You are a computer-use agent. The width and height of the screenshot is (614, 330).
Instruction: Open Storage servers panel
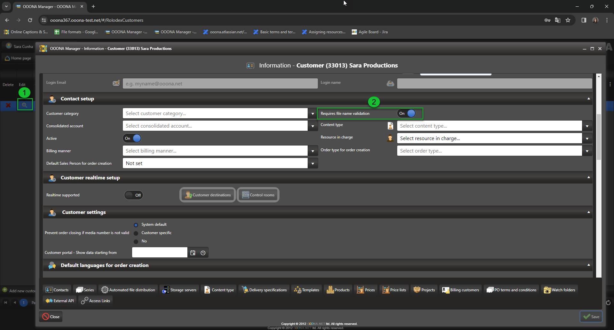click(179, 290)
